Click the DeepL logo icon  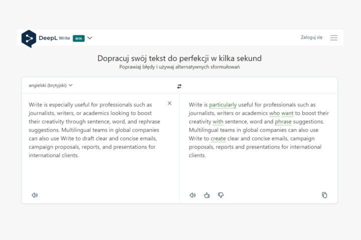coord(29,38)
